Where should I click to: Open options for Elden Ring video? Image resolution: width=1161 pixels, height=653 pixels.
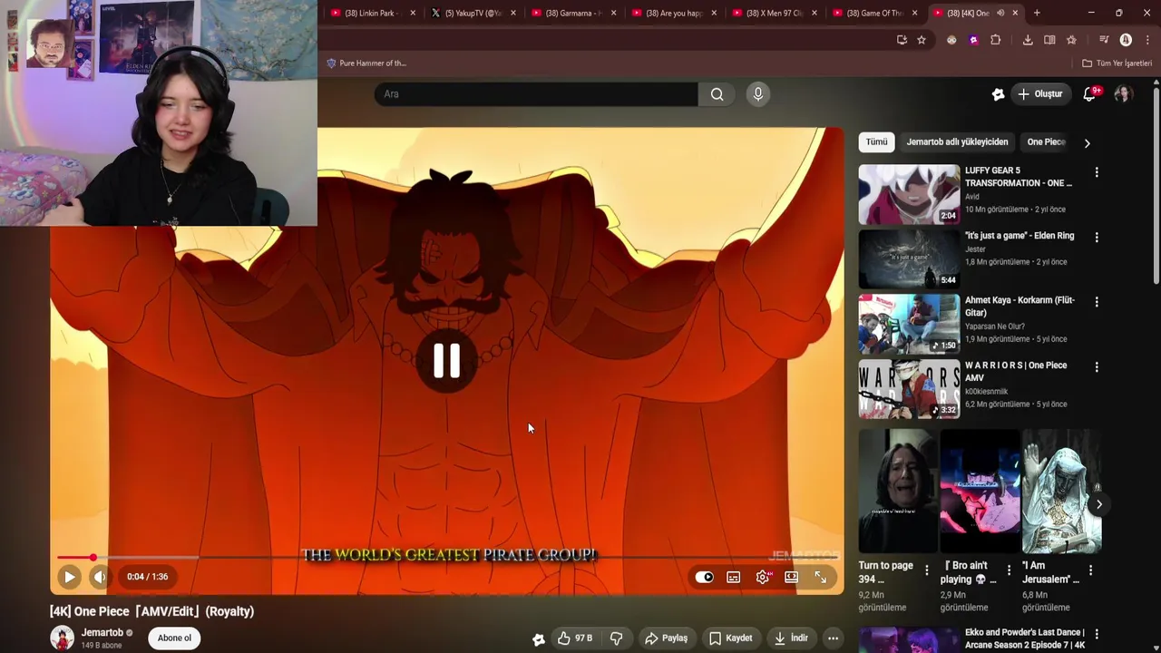click(1096, 237)
